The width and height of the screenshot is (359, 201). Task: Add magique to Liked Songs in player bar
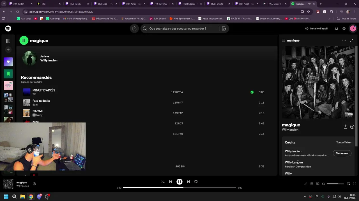(x=34, y=184)
